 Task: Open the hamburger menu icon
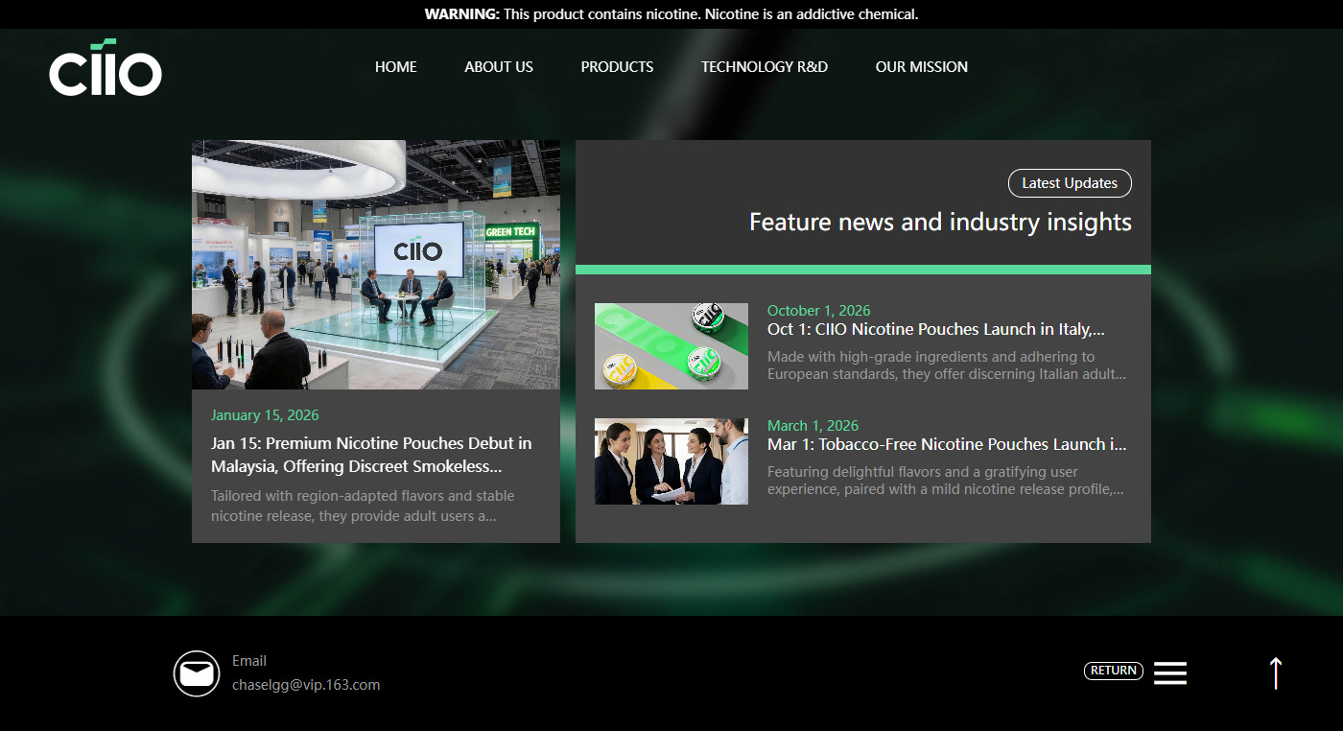1169,672
